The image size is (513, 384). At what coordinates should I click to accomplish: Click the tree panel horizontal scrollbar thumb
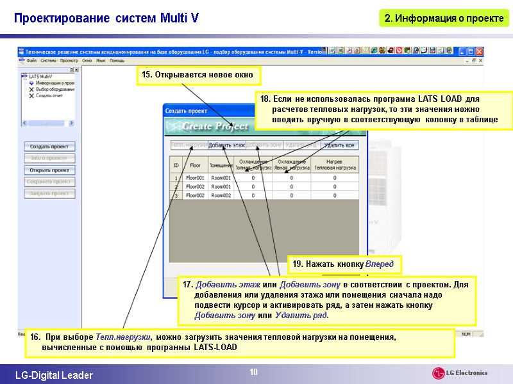coord(46,123)
